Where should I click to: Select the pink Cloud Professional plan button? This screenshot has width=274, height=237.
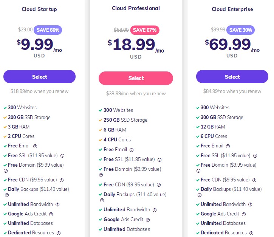point(136,78)
